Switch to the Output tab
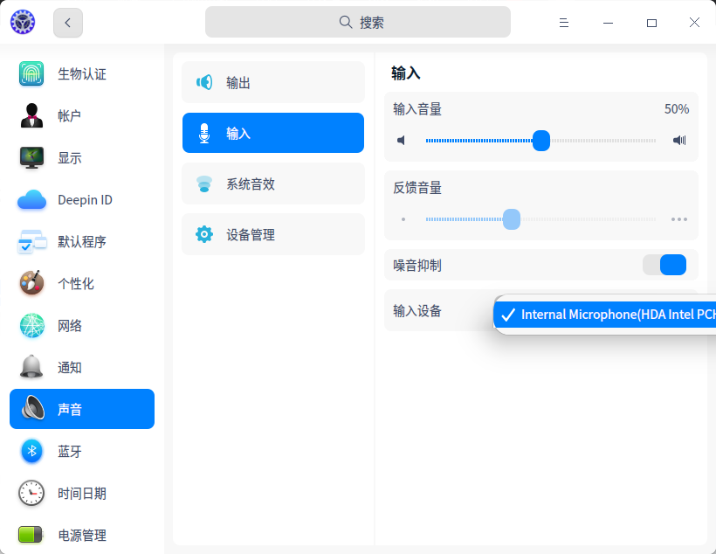The image size is (716, 554). coord(273,82)
